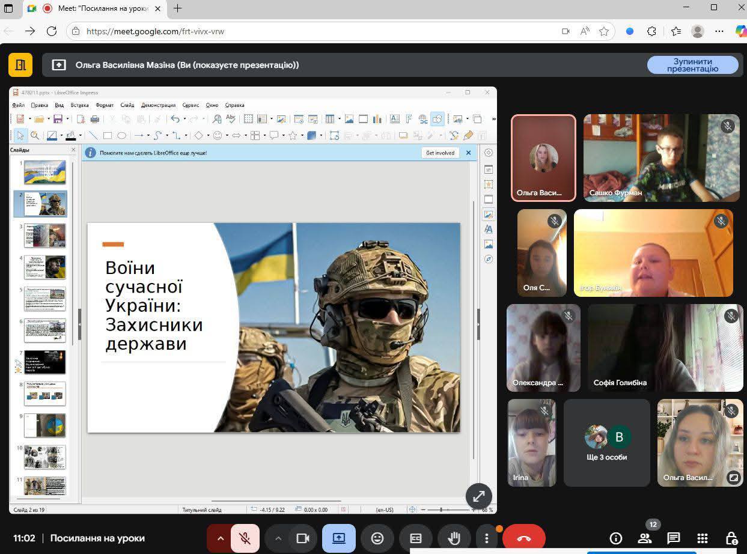Open the emoji reactions panel
This screenshot has height=554, width=747.
click(x=377, y=538)
